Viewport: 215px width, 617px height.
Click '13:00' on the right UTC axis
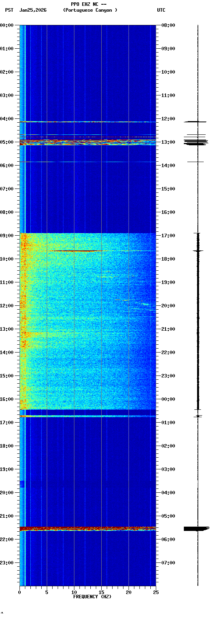[x=168, y=142]
